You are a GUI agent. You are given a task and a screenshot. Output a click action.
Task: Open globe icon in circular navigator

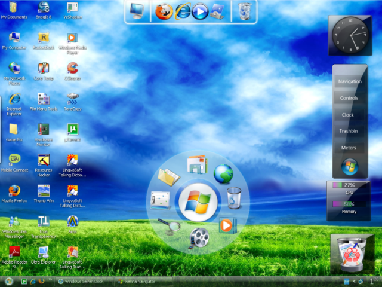tap(223, 174)
